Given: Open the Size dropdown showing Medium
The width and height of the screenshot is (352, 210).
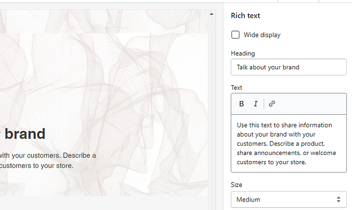Looking at the screenshot, I should click(x=289, y=199).
